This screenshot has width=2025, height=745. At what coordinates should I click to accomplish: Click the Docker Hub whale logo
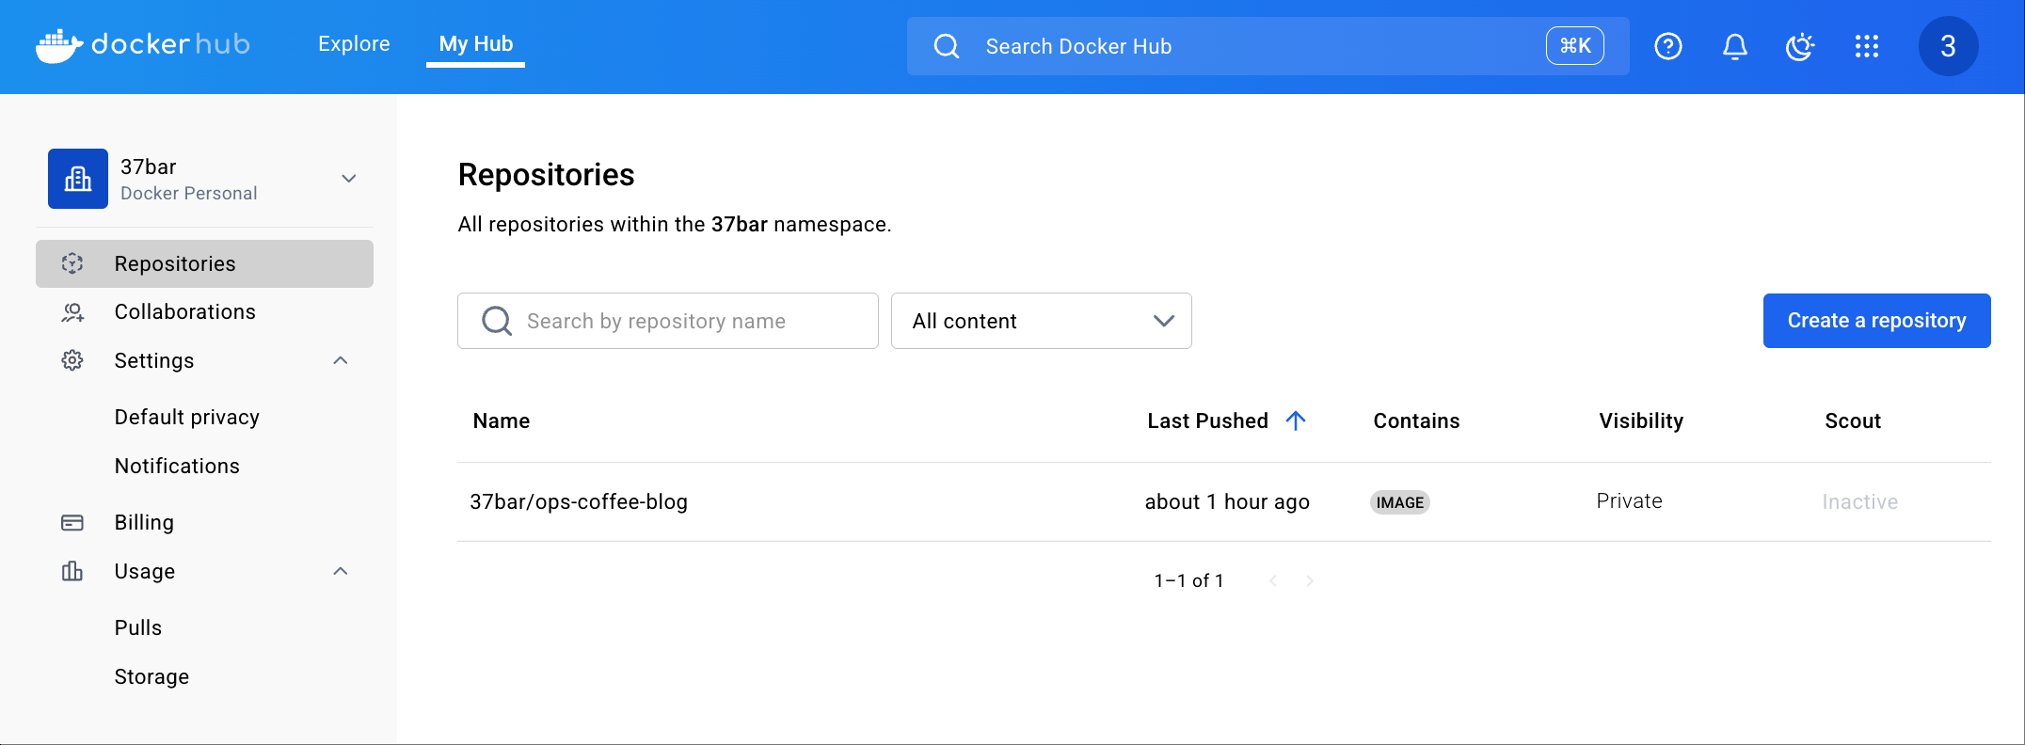[x=59, y=45]
